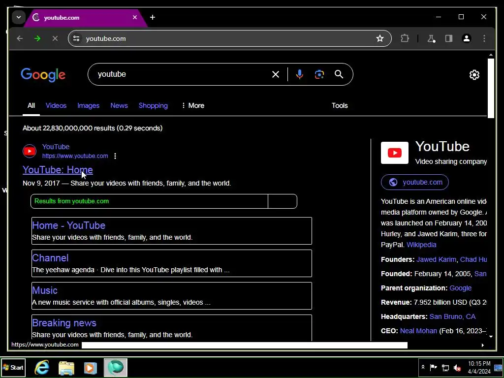The image size is (504, 378).
Task: Select the All results tab
Action: 31,105
